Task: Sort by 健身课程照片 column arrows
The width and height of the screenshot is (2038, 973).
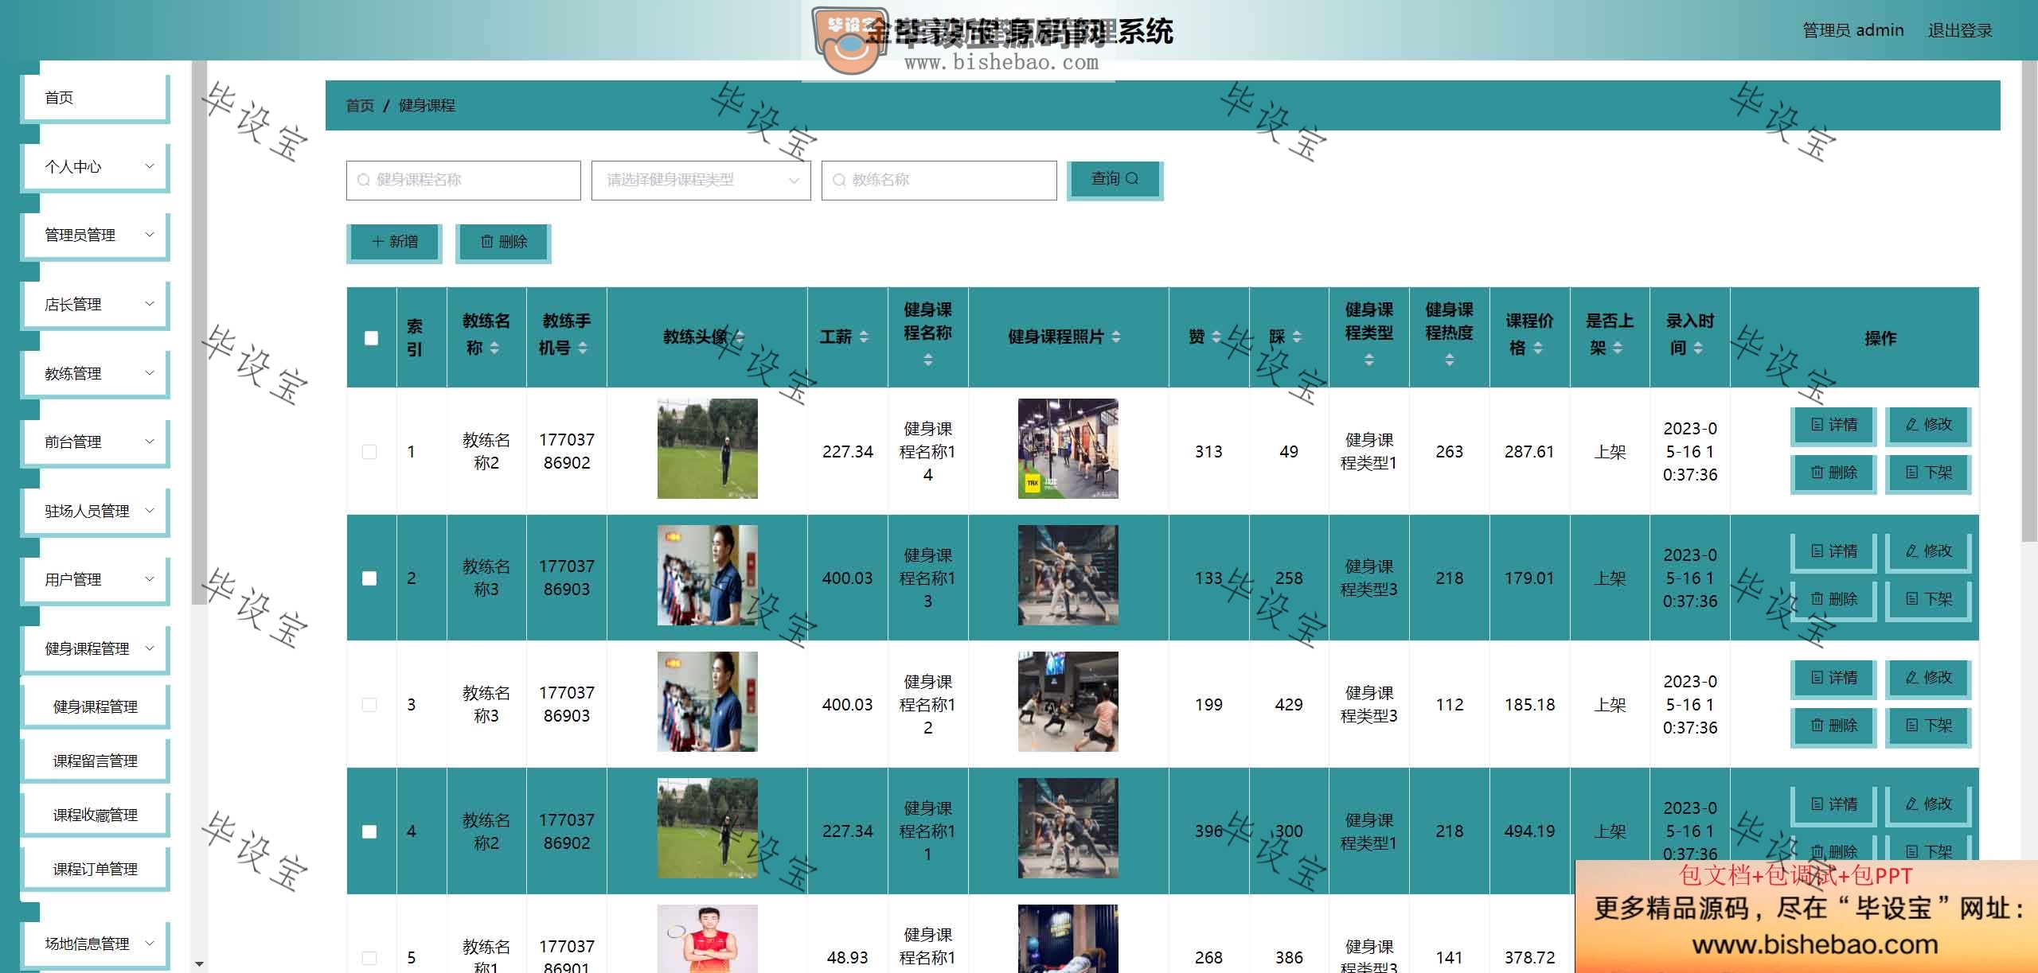Action: coord(1116,337)
